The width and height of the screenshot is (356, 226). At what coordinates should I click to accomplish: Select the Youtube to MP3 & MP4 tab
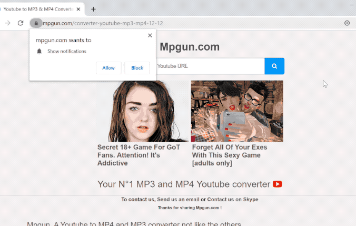pos(37,9)
